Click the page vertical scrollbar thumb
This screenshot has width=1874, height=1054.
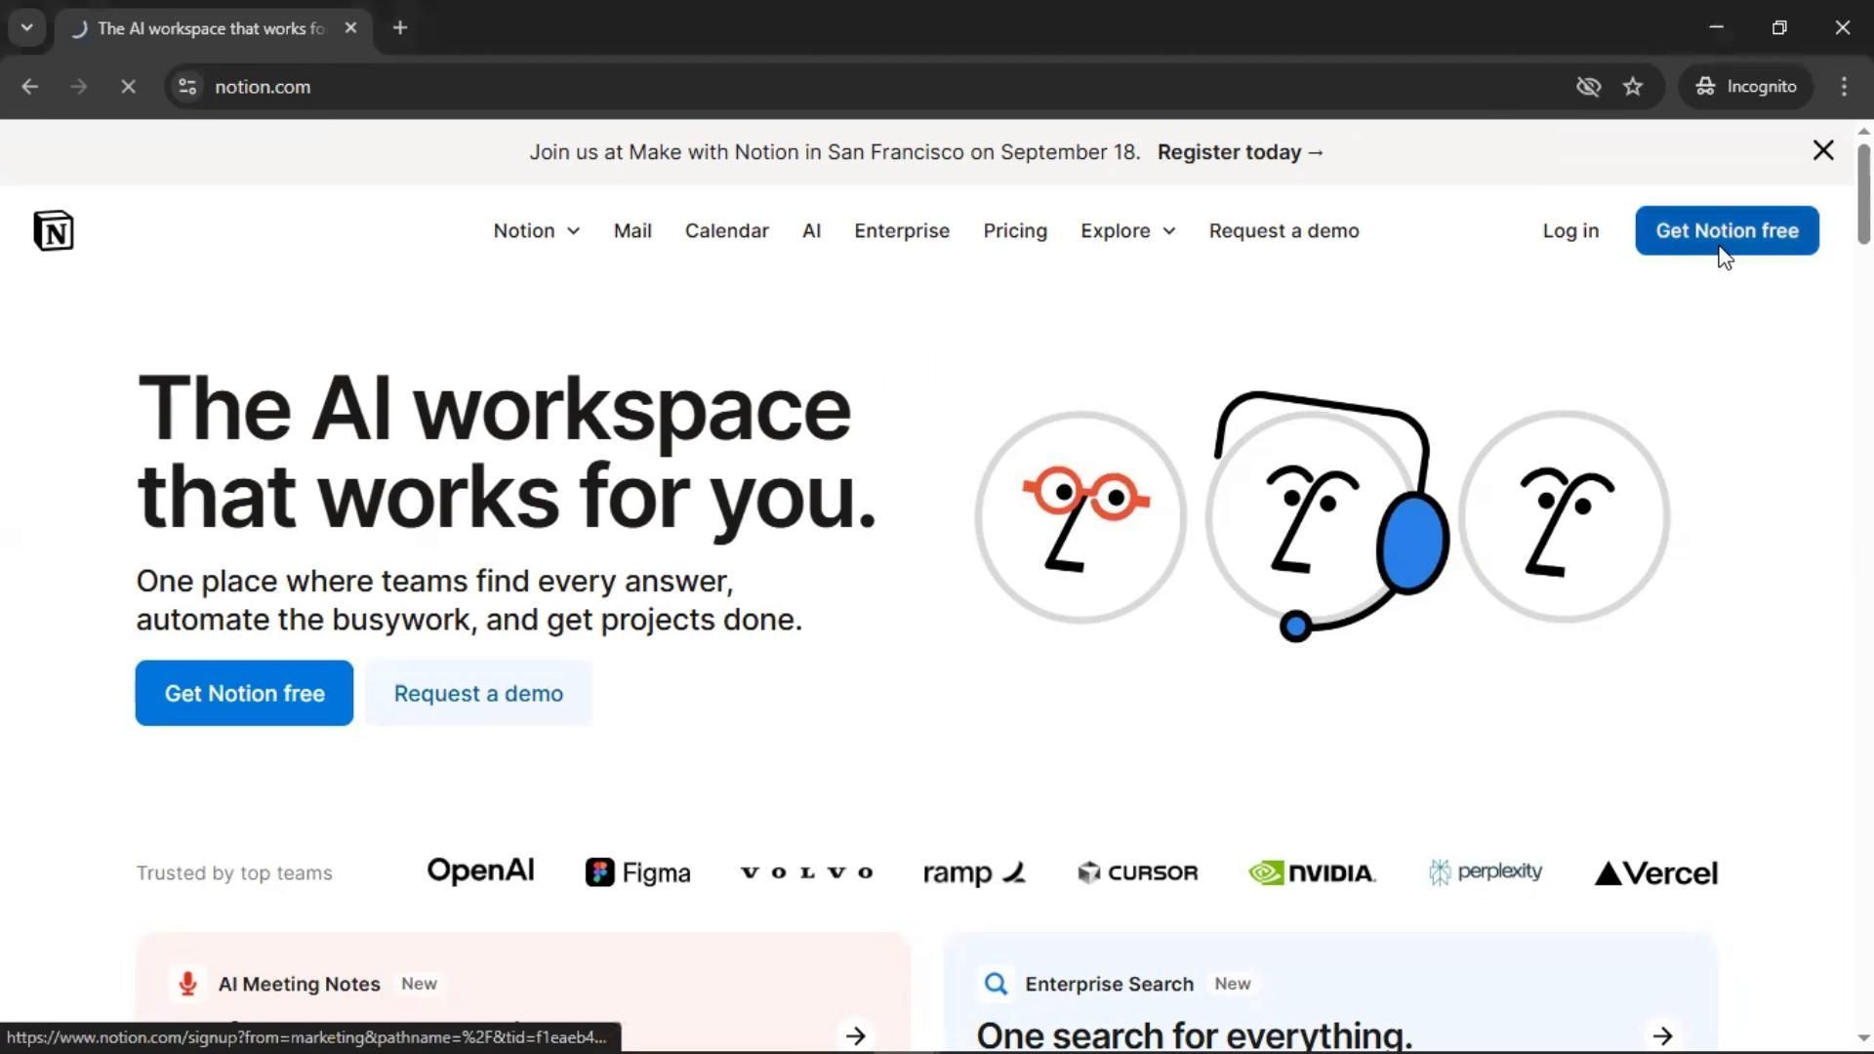[1862, 195]
